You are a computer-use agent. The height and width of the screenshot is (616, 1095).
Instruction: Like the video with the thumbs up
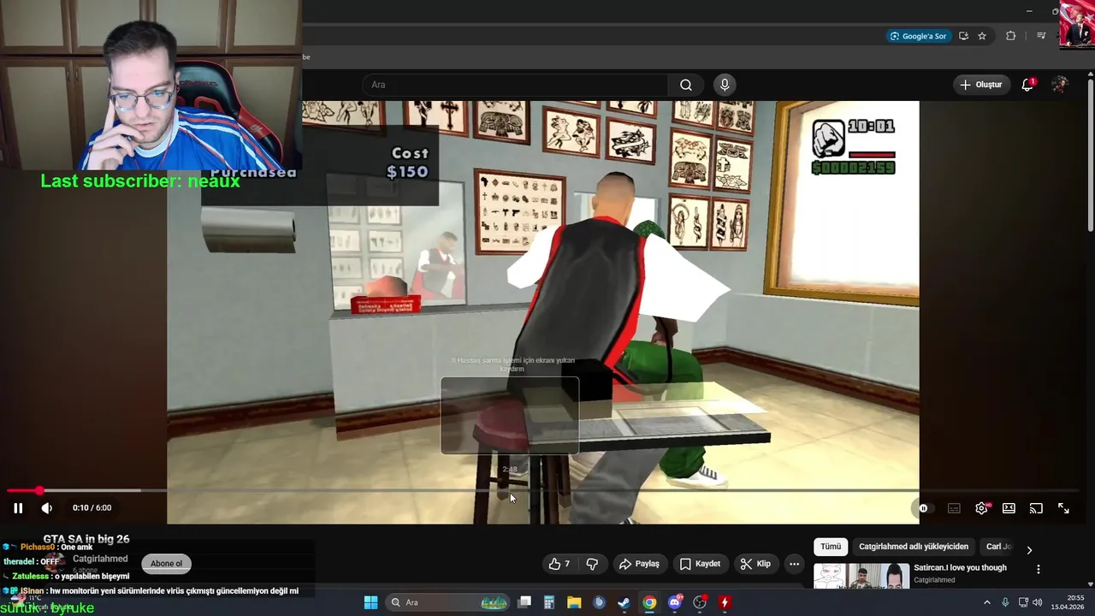click(559, 564)
